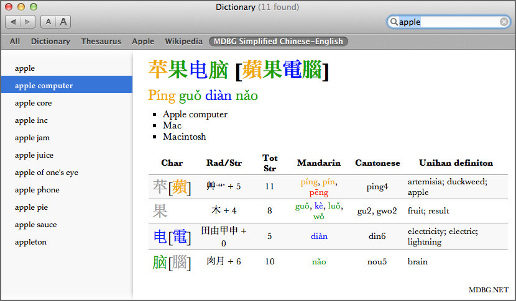Click the simplified headword 苹果电脑

click(188, 70)
